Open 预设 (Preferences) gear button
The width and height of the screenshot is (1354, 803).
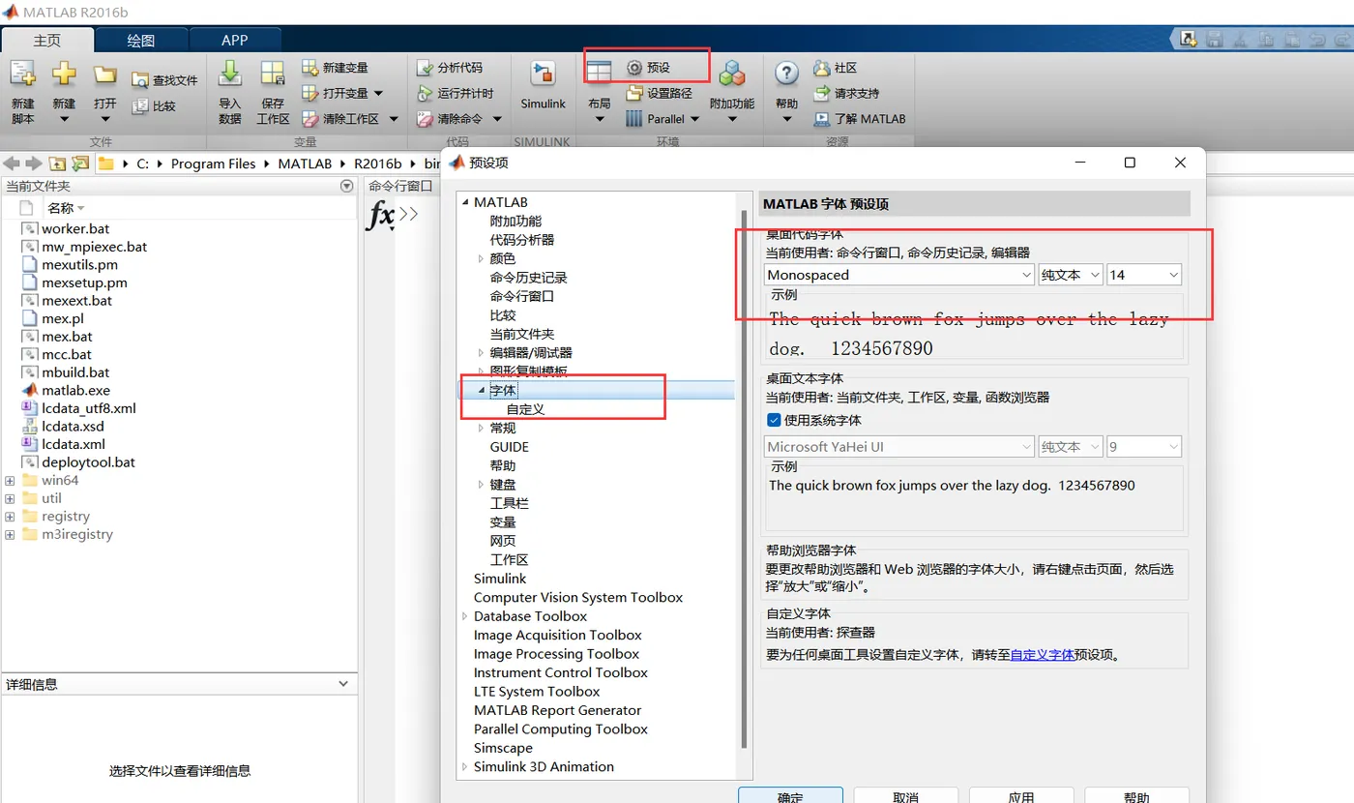tap(649, 68)
